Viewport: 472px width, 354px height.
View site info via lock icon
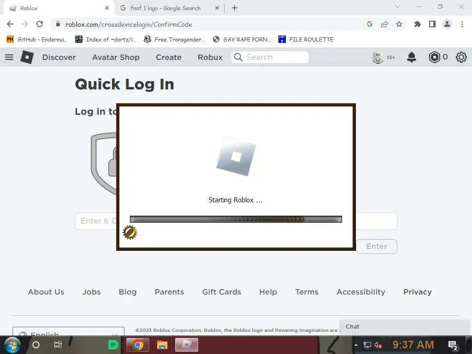(58, 24)
